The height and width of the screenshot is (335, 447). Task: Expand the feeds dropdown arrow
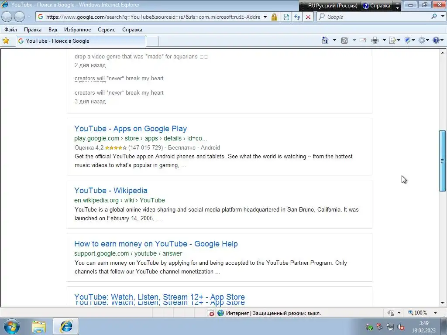[354, 41]
